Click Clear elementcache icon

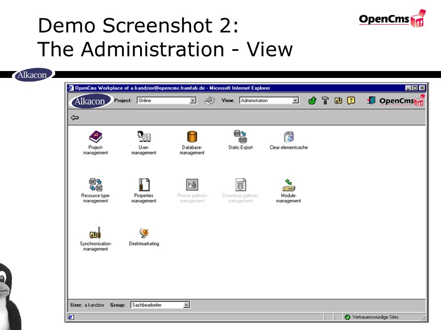(288, 137)
